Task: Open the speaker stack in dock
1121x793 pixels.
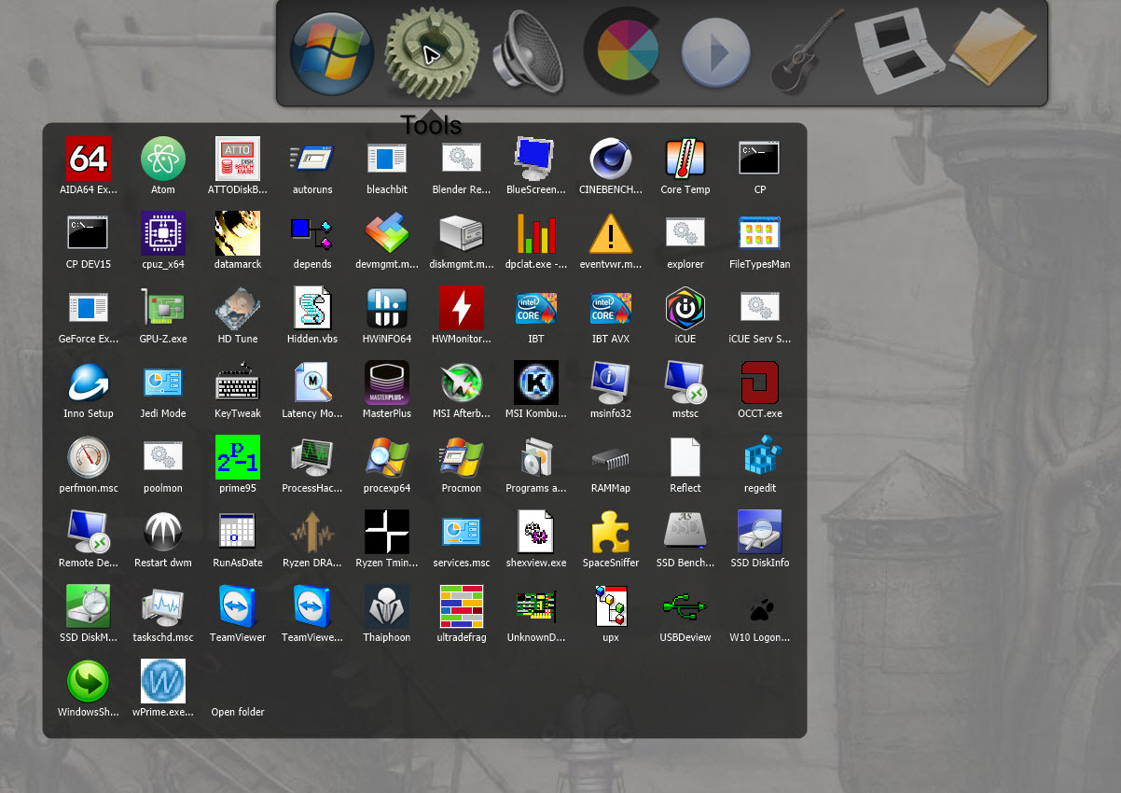Action: pyautogui.click(x=528, y=53)
